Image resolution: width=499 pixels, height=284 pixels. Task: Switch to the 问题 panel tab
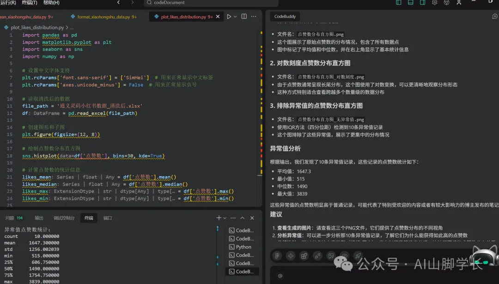point(10,218)
